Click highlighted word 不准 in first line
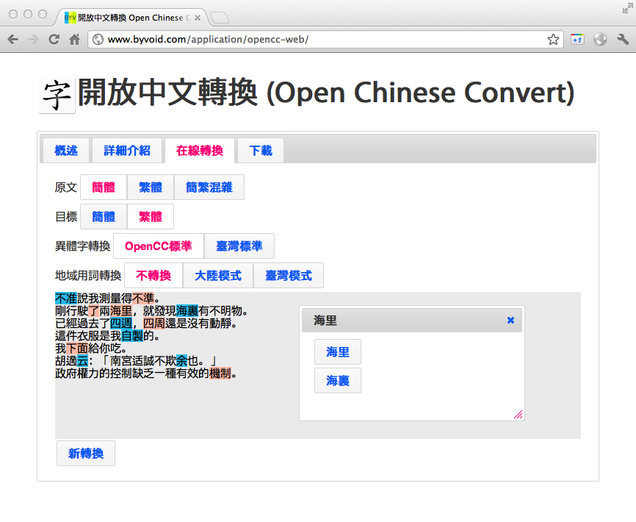This screenshot has height=522, width=636. pyautogui.click(x=66, y=298)
